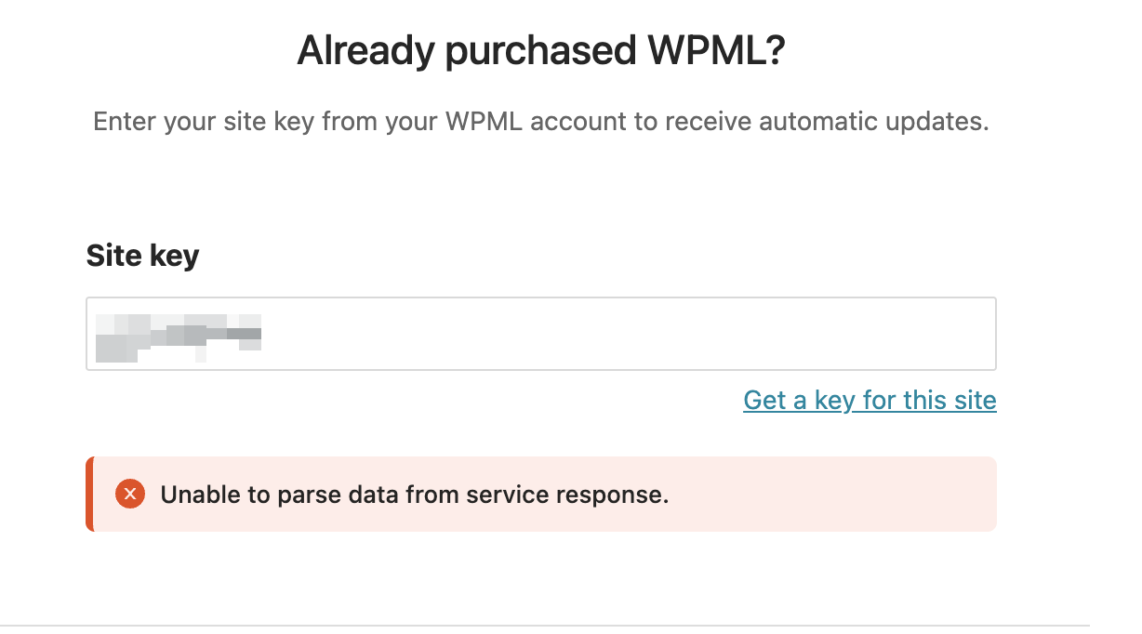
Task: Click the word 'Already' in the heading
Action: [x=365, y=50]
